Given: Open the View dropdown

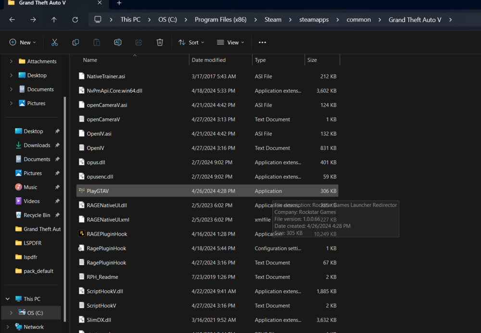Looking at the screenshot, I should click(x=230, y=42).
